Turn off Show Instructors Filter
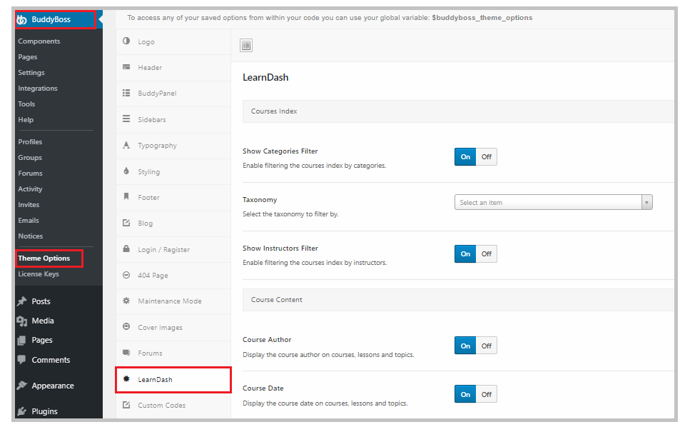The height and width of the screenshot is (427, 685). [x=486, y=254]
